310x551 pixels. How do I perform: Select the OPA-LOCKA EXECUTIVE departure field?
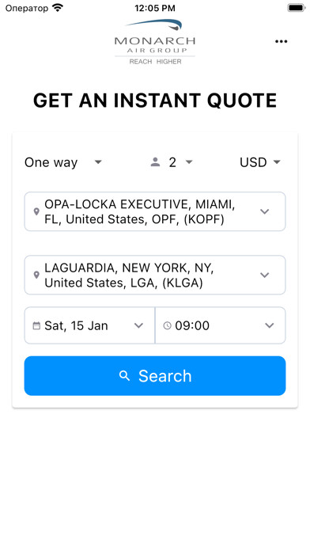click(155, 211)
